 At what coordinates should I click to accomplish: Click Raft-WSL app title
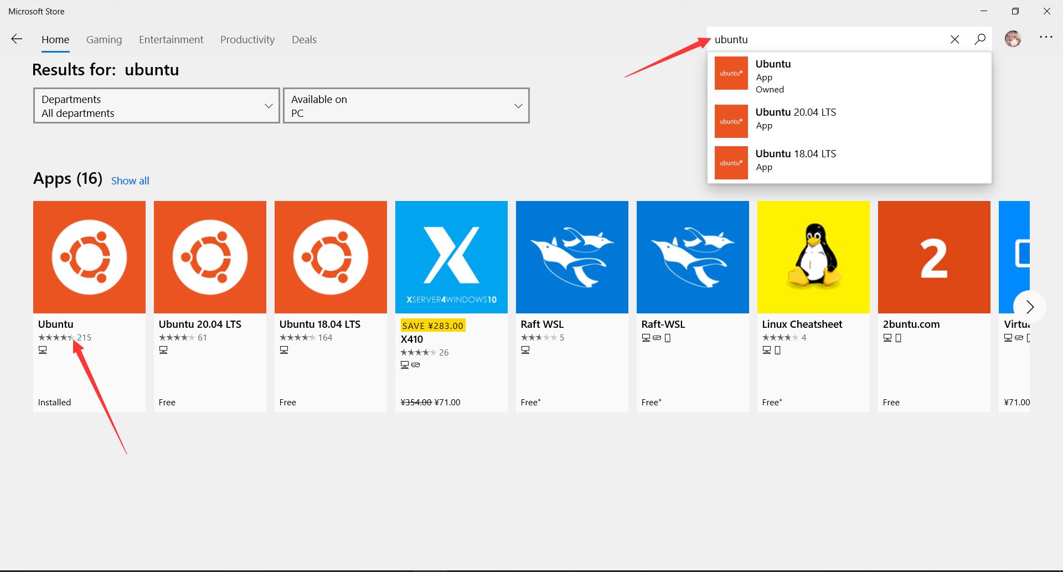point(663,324)
